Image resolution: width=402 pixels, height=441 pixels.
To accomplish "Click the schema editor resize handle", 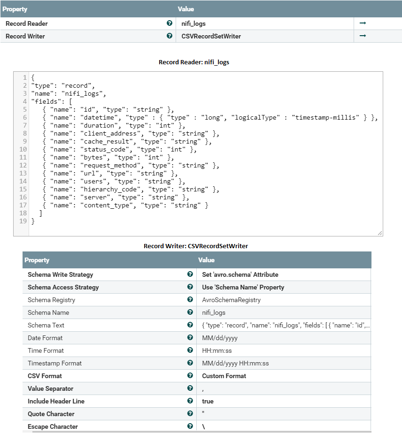I will click(x=379, y=233).
